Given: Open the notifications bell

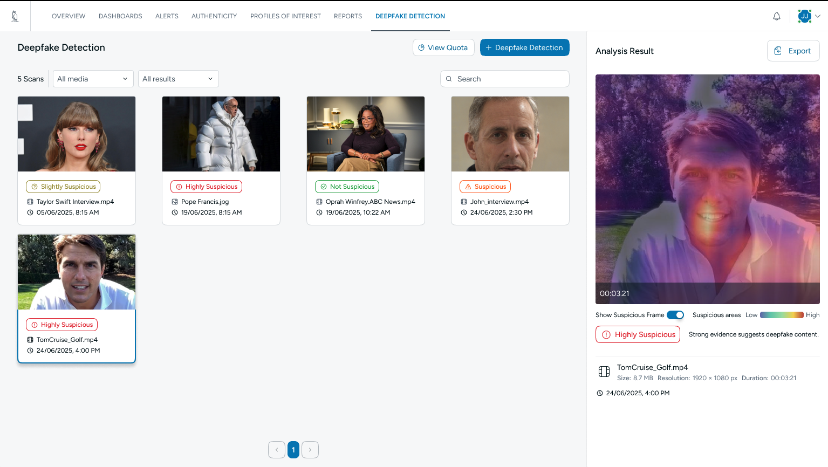Looking at the screenshot, I should pos(777,16).
